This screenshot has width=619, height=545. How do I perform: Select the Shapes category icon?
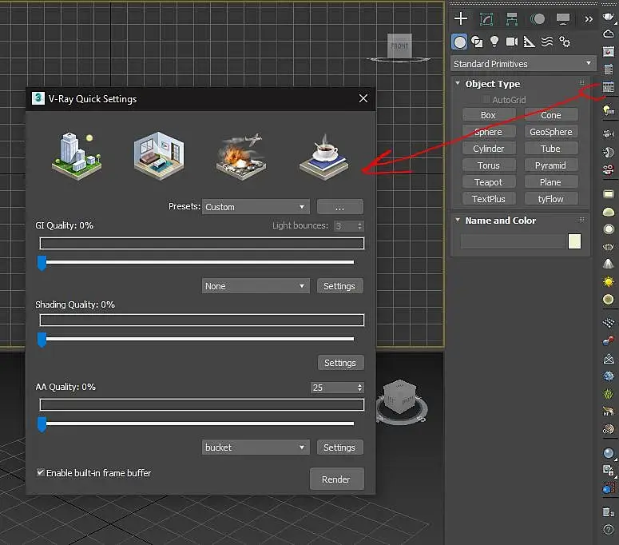[x=477, y=42]
